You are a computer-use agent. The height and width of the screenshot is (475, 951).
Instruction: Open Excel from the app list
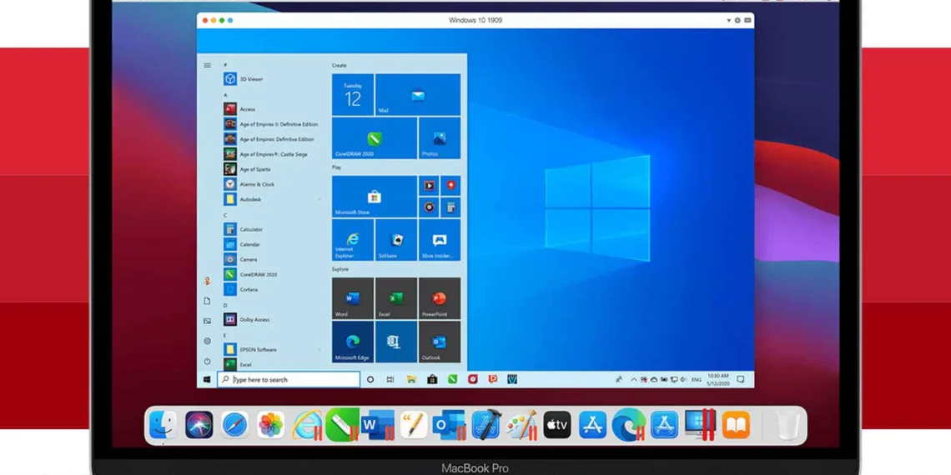click(x=238, y=364)
